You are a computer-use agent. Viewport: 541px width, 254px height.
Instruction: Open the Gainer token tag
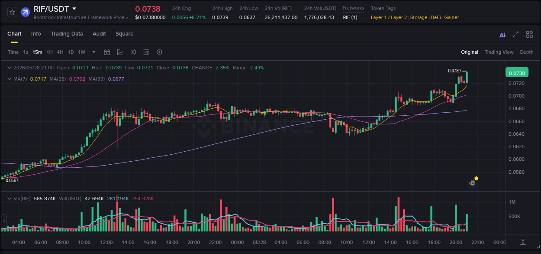[x=451, y=17]
